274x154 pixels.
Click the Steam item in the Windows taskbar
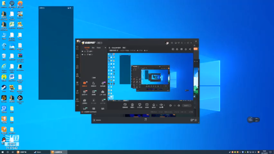pyautogui.click(x=38, y=152)
